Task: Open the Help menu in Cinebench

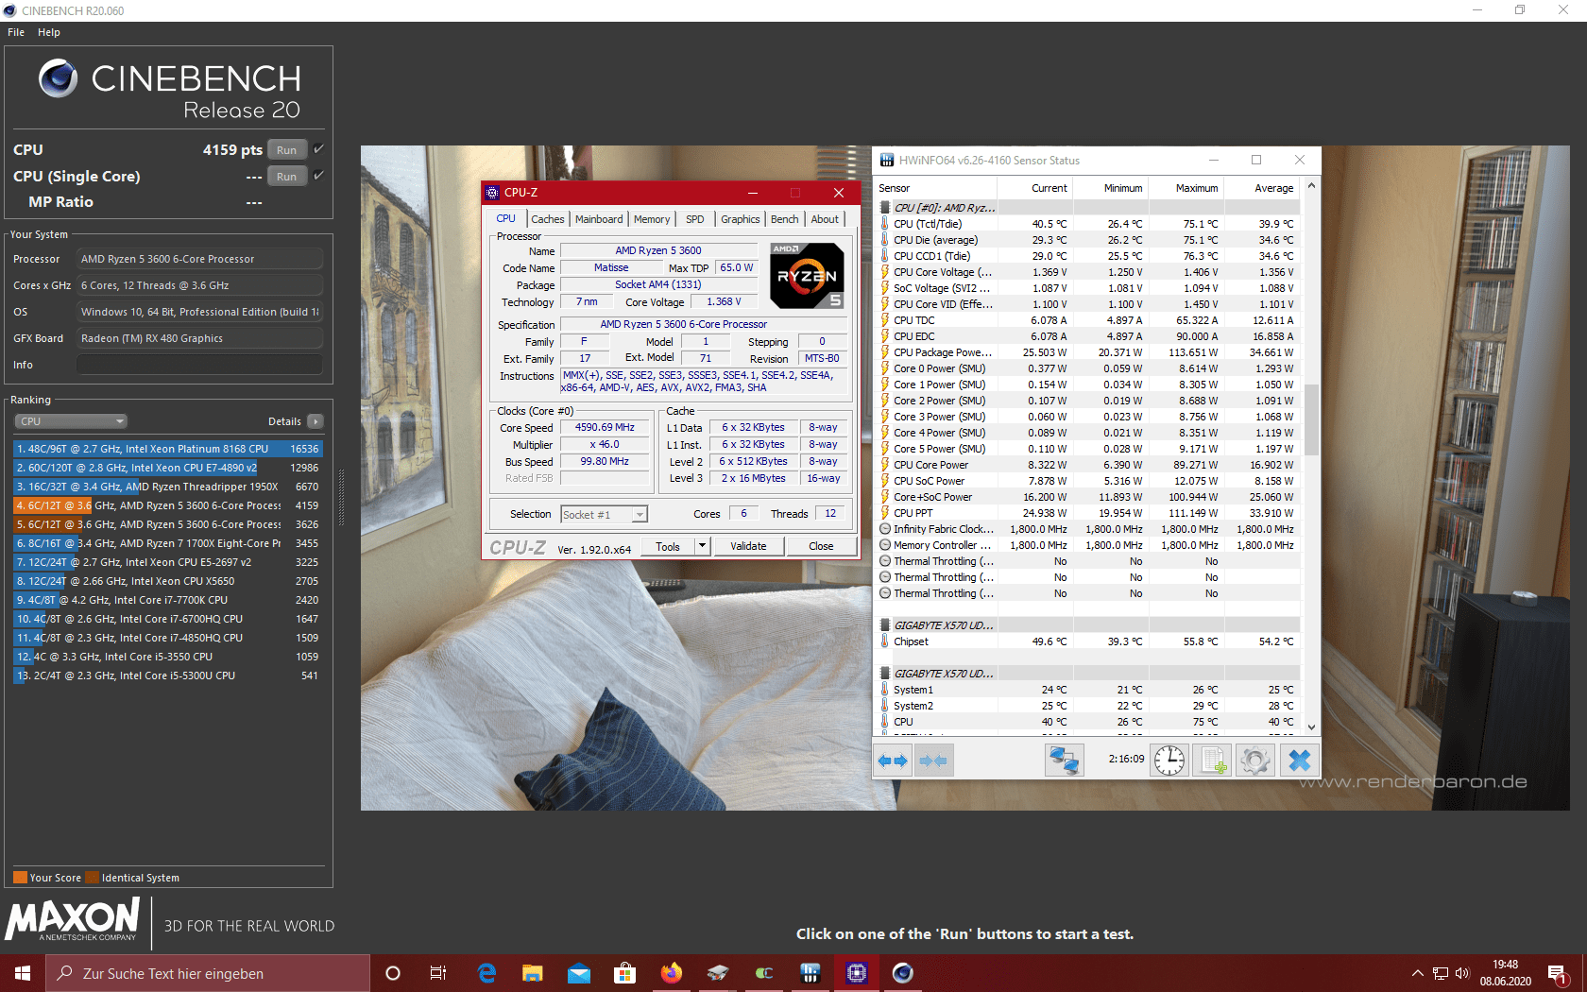Action: tap(49, 32)
